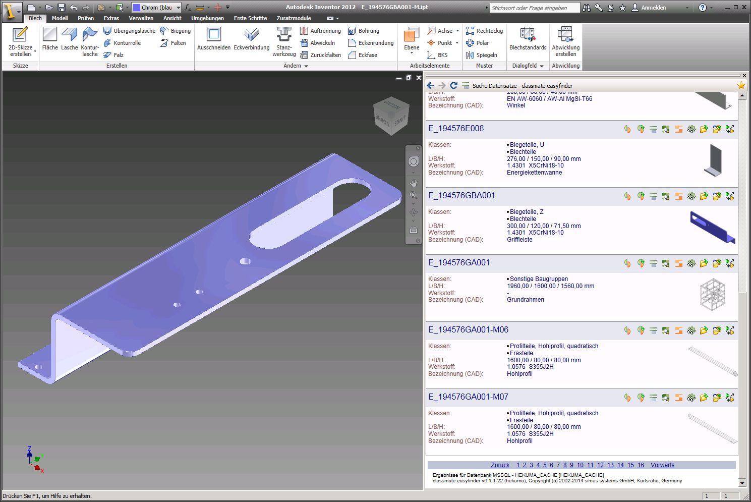
Task: Select the Fläche sheet metal tool
Action: pos(50,39)
